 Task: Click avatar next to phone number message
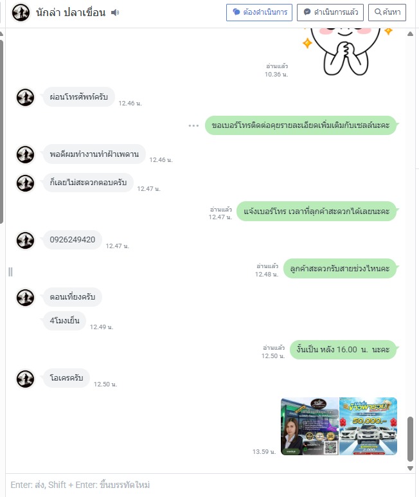pos(25,240)
